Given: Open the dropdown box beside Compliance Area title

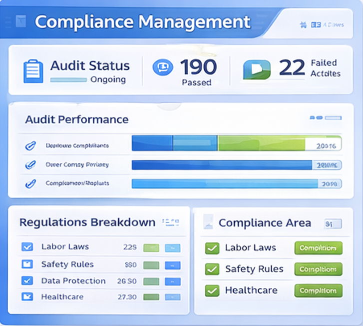Looking at the screenshot, I should (333, 223).
